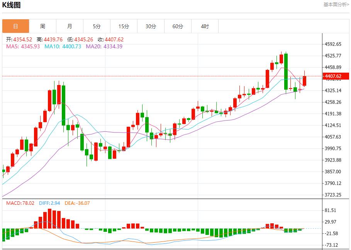The image size is (351, 250).
Task: Select the 日 (daily) chart tab
Action: point(15,26)
